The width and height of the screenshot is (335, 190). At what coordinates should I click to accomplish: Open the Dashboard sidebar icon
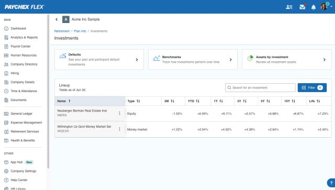click(6, 28)
